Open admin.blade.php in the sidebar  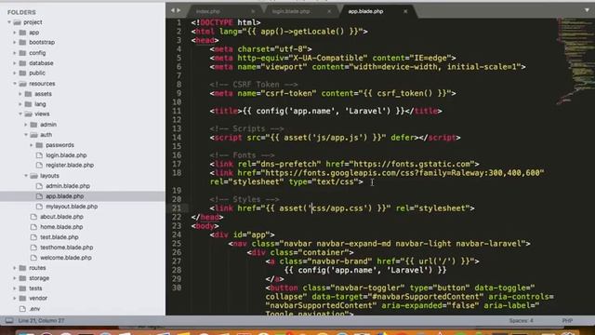pos(68,186)
